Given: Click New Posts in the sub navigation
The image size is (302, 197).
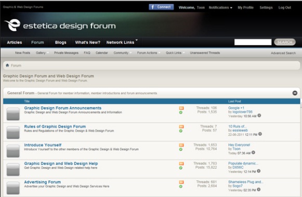Looking at the screenshot, I should click(22, 53).
